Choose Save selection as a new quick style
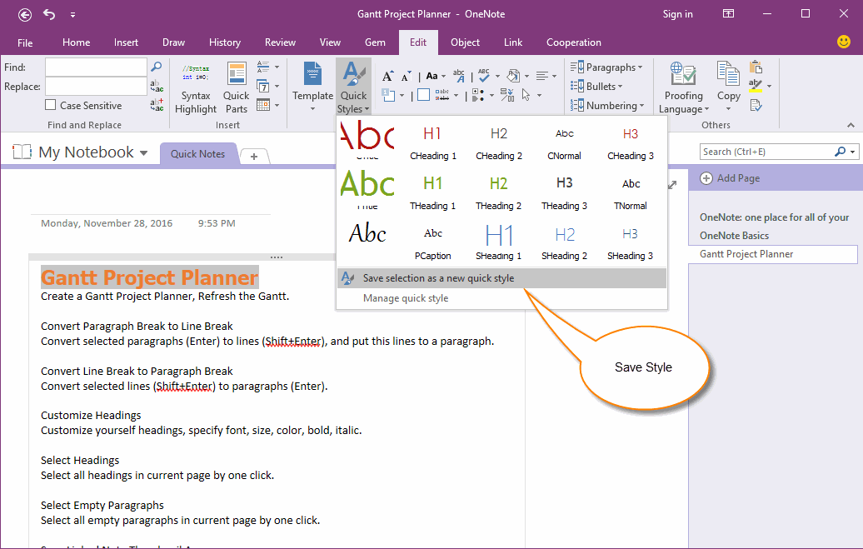 pyautogui.click(x=501, y=278)
